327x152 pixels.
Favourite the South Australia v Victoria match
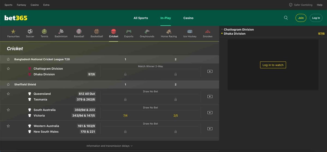(x=8, y=110)
